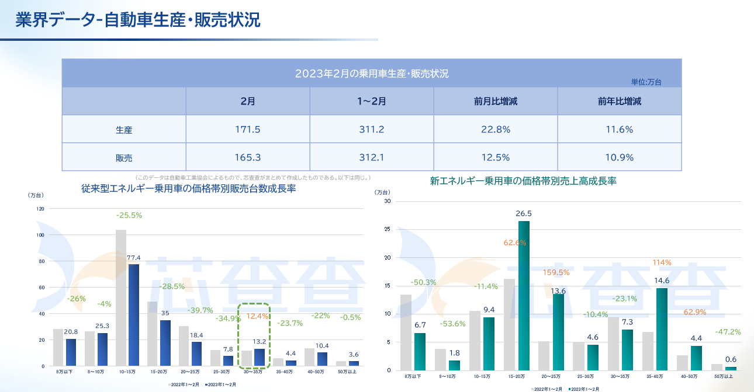Screen dimensions: 754x392
Task: Click the 生産 row label in table
Action: pyautogui.click(x=124, y=129)
